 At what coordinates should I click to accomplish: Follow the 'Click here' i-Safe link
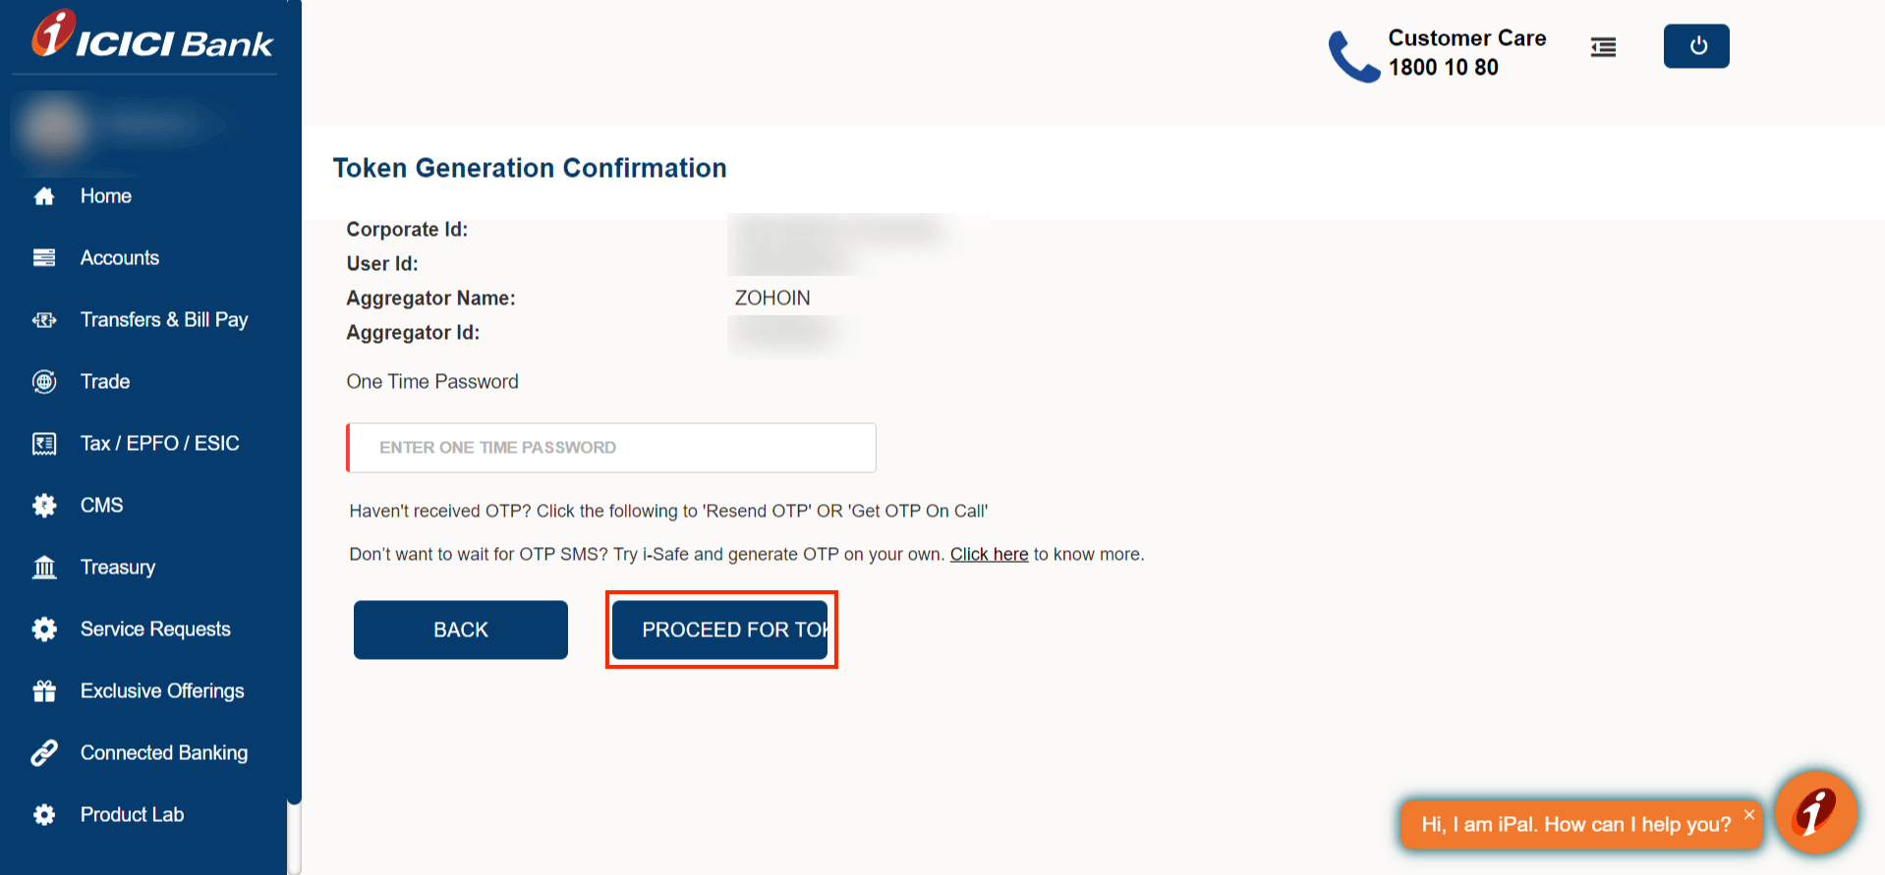click(989, 555)
